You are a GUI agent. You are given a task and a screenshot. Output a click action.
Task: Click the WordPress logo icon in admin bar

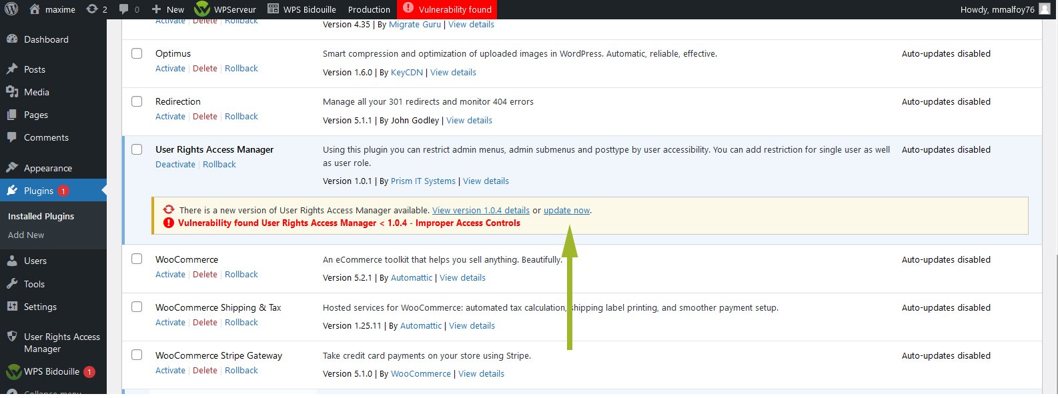pyautogui.click(x=12, y=9)
